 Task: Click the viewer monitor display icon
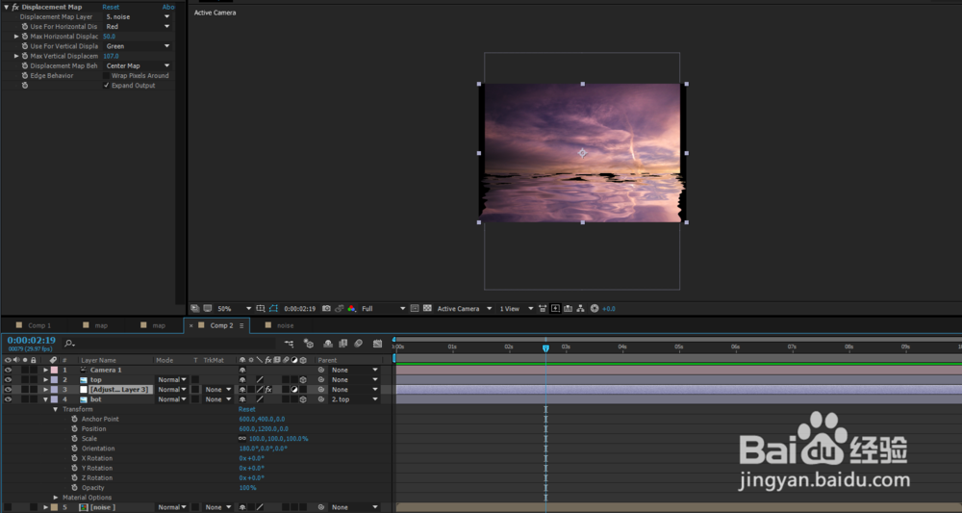208,309
